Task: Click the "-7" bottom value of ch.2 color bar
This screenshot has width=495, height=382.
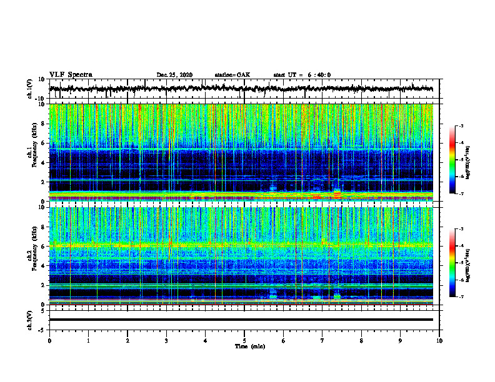Action: [461, 296]
